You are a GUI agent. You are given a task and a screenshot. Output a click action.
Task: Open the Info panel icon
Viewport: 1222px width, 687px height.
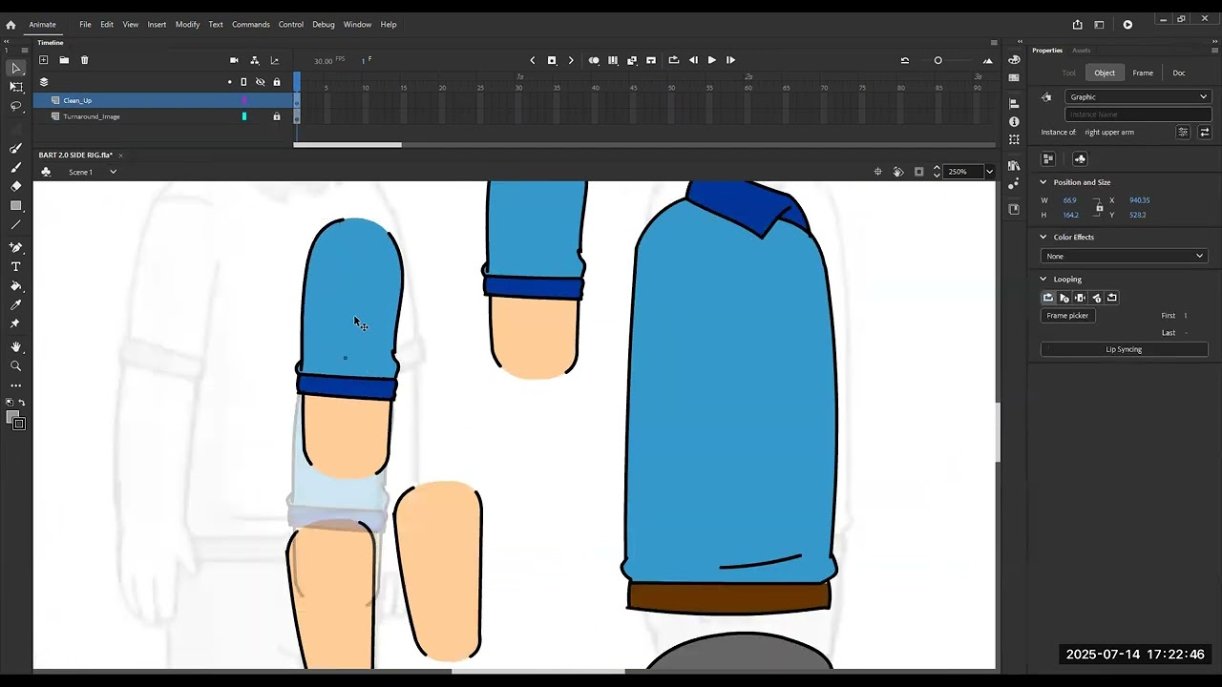(x=1014, y=121)
